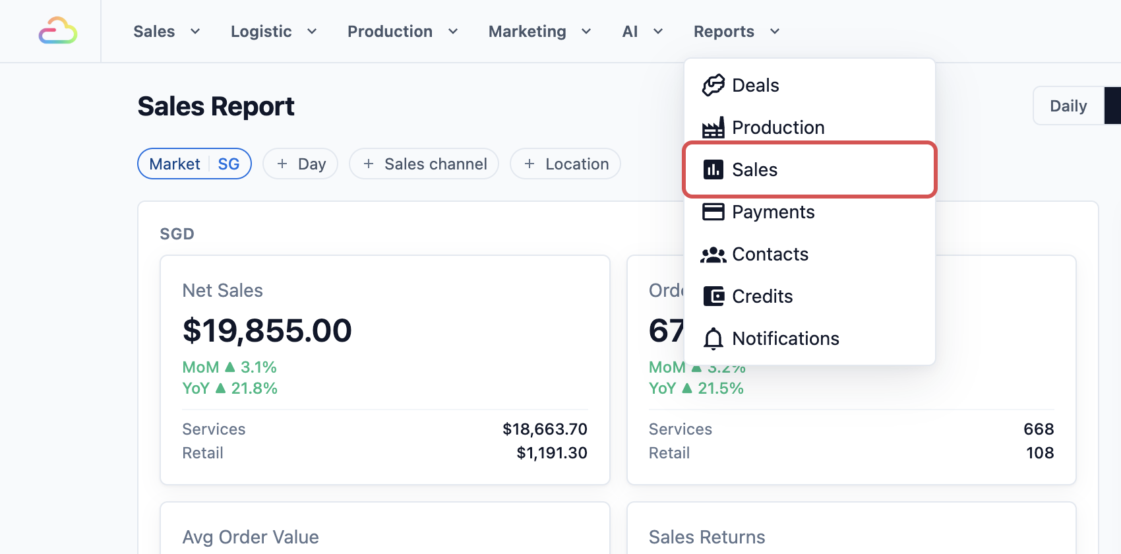Select Production in Reports dropdown
The image size is (1121, 554).
pyautogui.click(x=810, y=127)
